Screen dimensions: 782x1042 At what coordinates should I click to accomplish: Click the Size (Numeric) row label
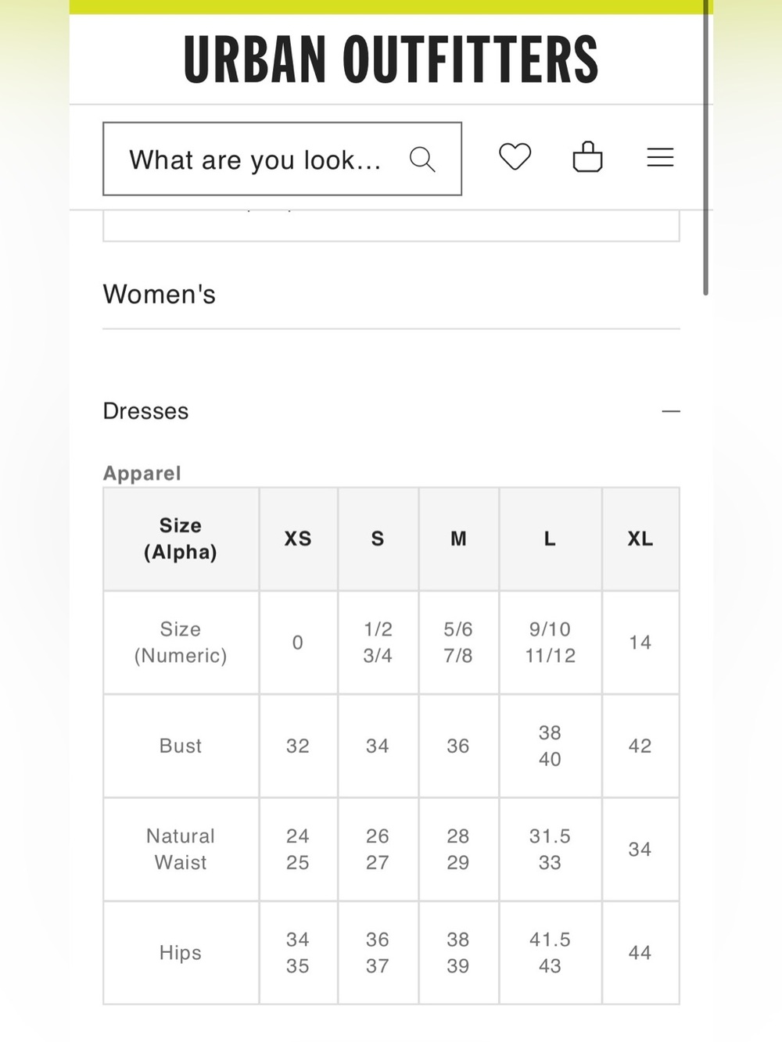[x=181, y=643]
